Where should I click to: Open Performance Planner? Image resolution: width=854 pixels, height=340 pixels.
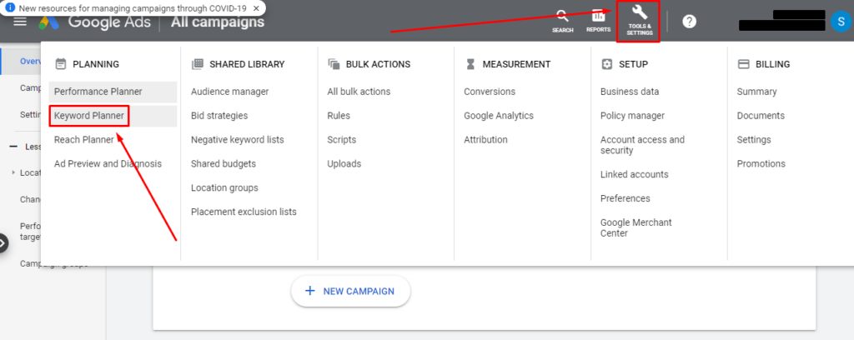click(x=113, y=92)
